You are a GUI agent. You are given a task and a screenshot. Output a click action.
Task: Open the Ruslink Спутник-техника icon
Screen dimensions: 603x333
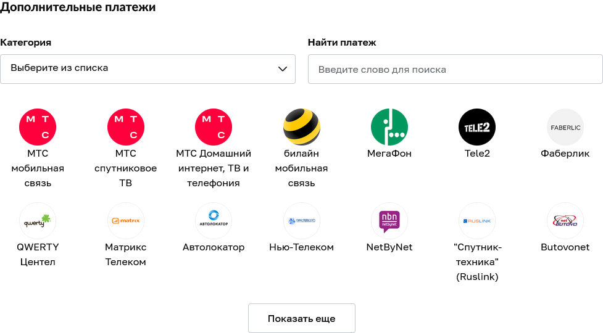477,221
